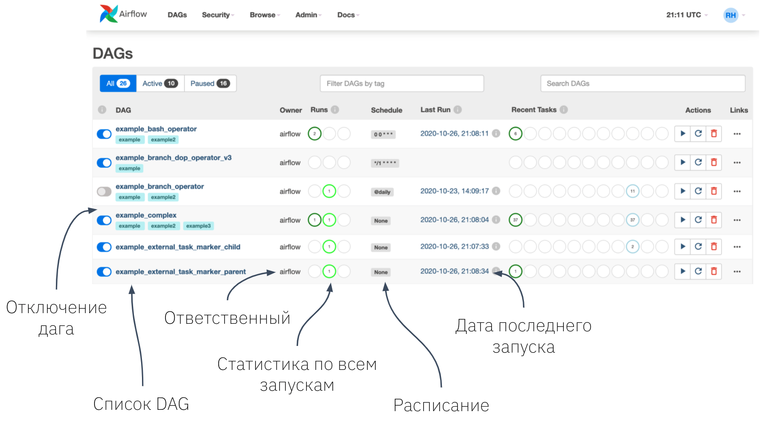Delete the example_complex DAG

pos(714,220)
